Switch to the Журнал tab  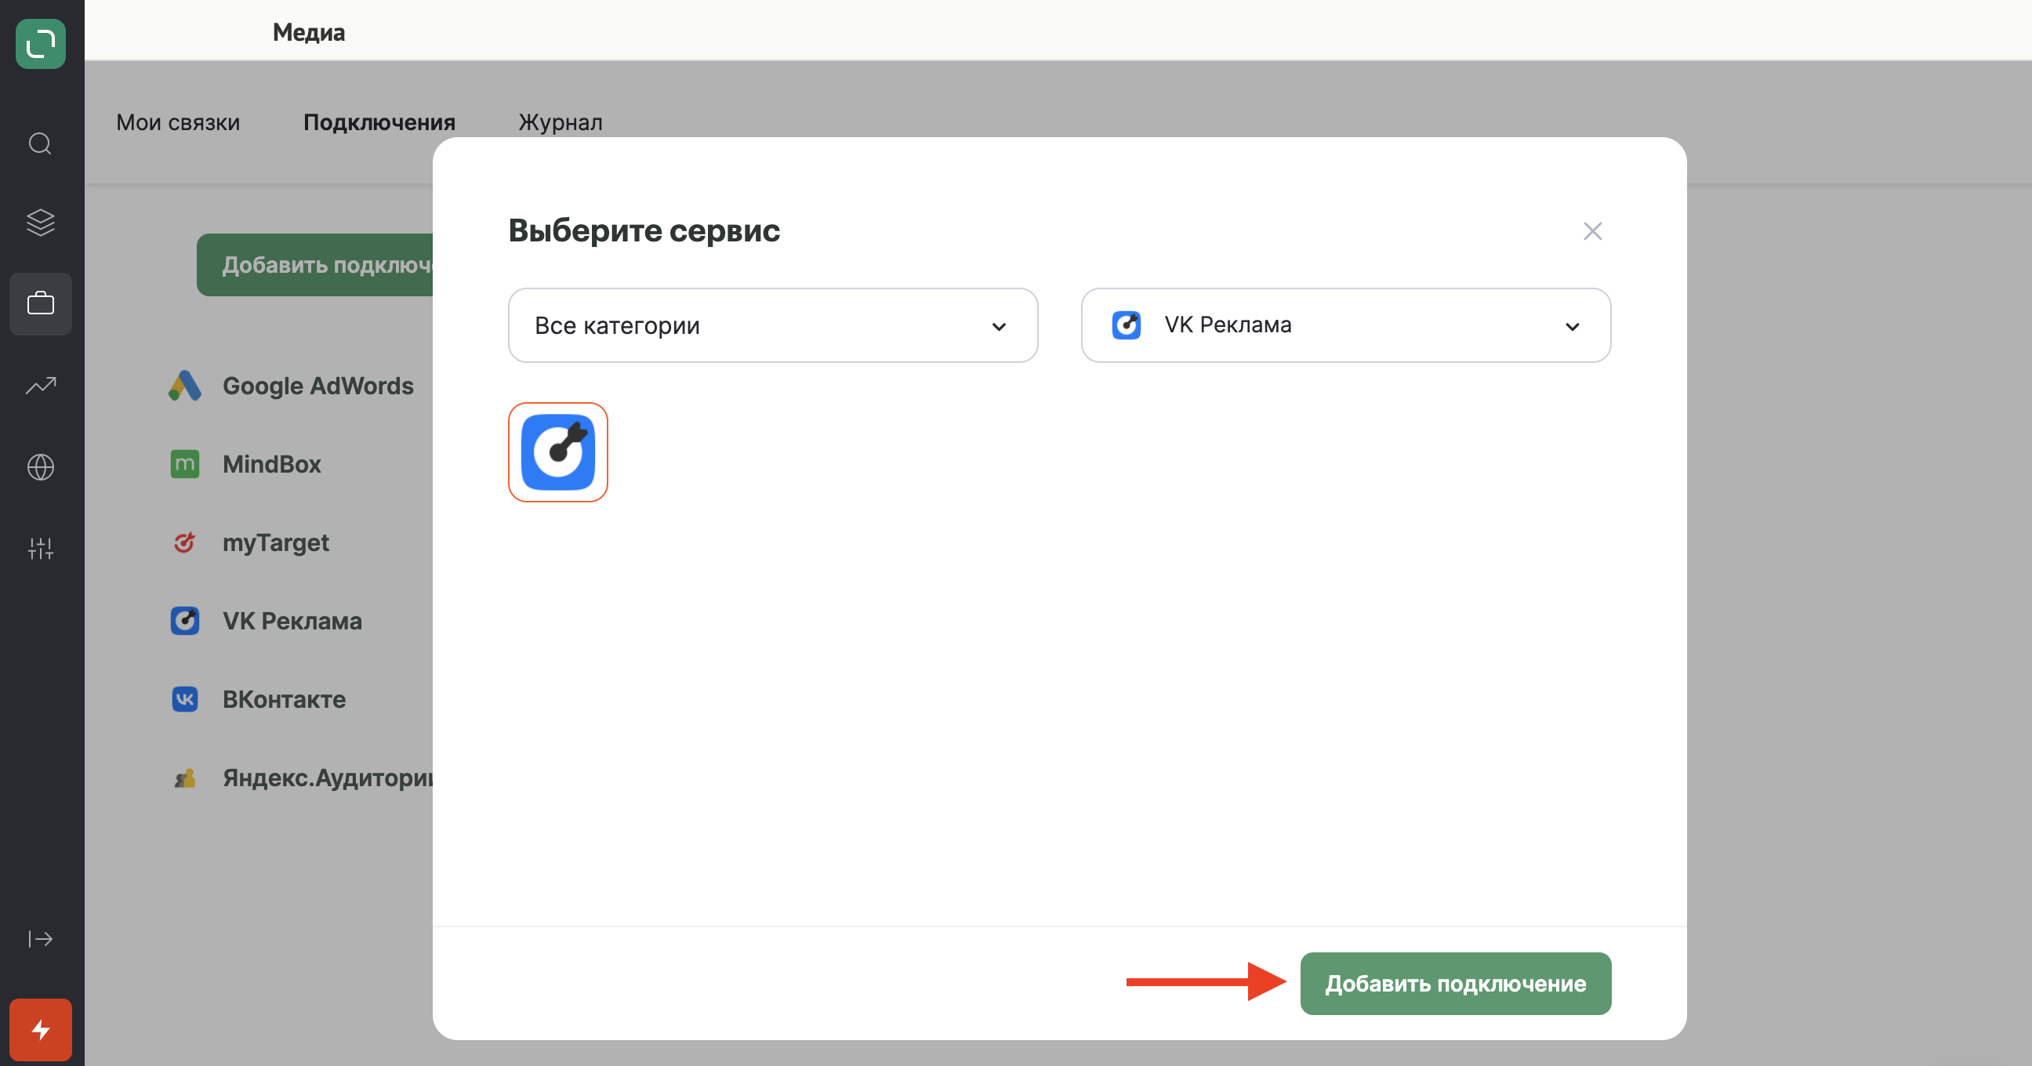click(x=560, y=122)
